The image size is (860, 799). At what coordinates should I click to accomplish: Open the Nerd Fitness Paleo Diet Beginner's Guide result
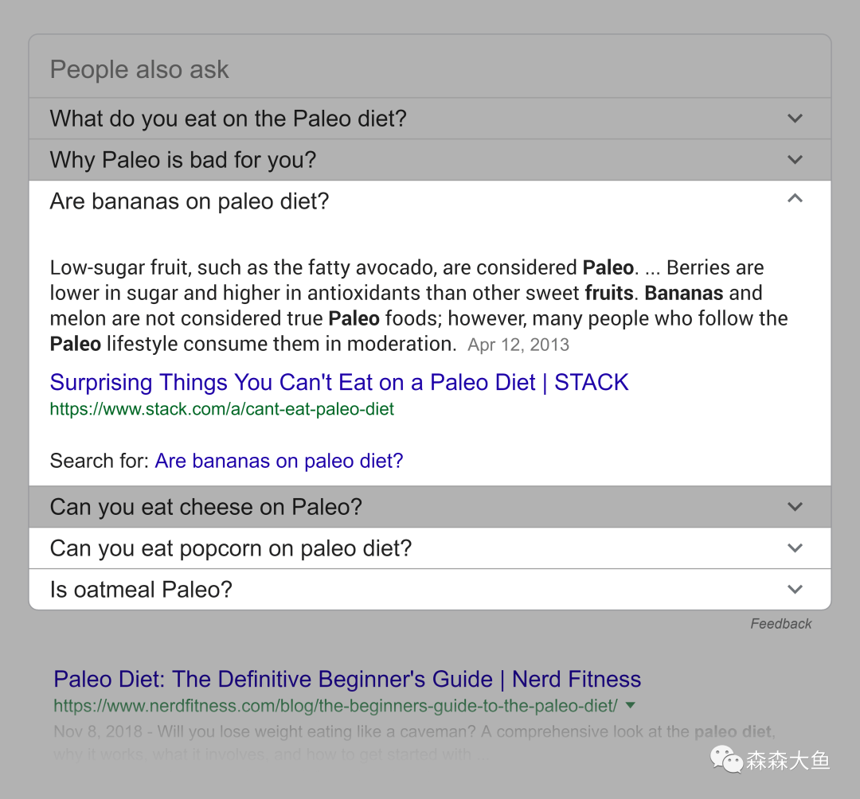[x=347, y=679]
